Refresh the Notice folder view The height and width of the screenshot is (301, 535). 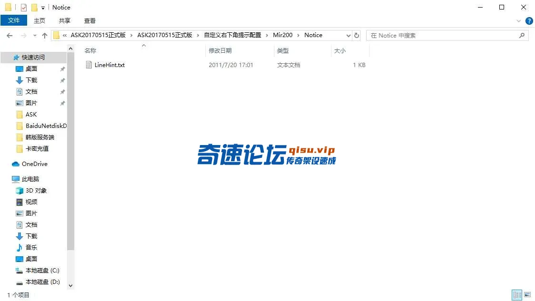point(357,36)
